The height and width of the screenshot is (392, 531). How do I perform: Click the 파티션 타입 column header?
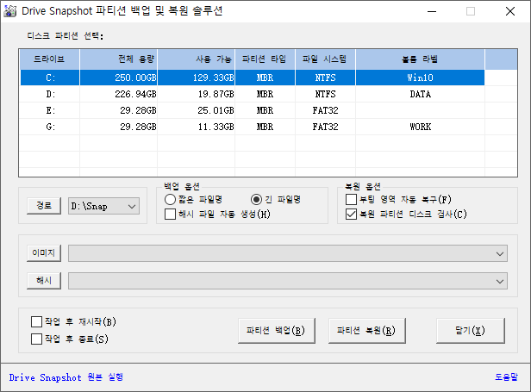click(265, 59)
